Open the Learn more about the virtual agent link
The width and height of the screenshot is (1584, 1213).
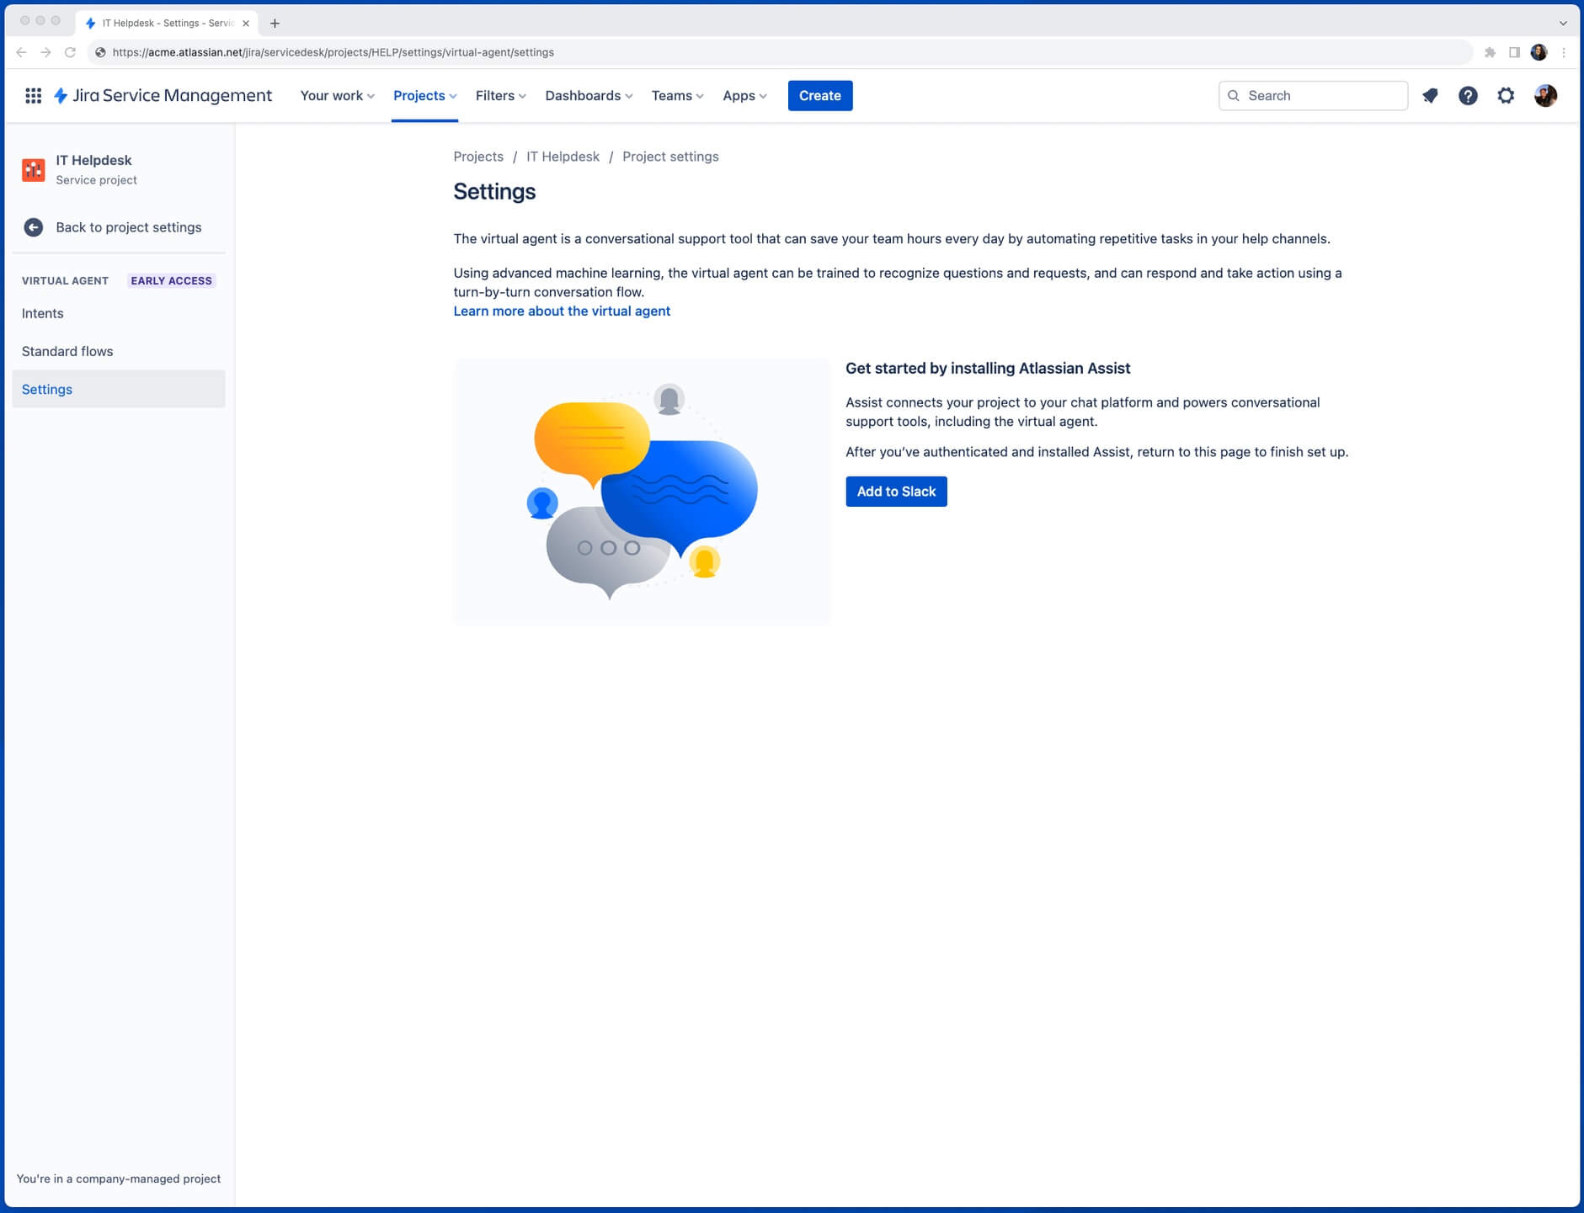561,311
